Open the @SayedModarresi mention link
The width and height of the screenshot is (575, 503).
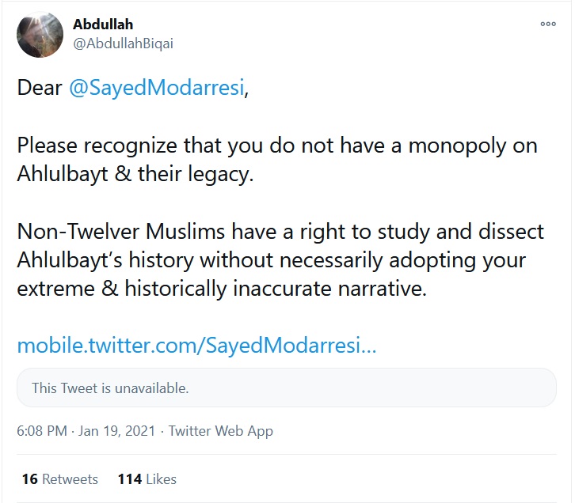point(157,87)
